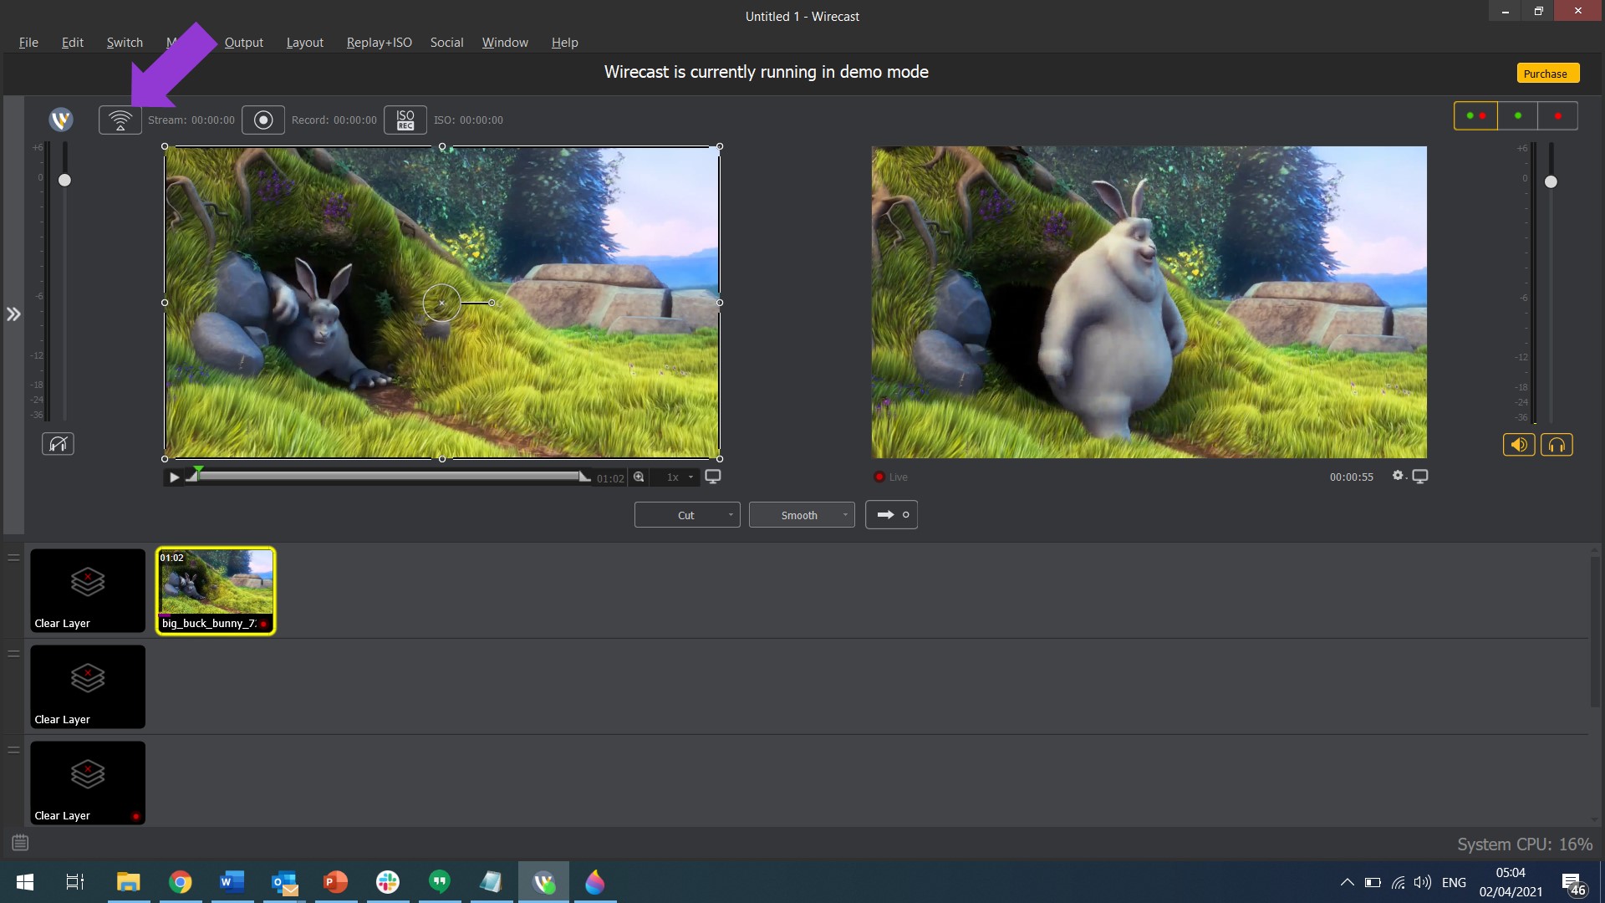Click the preview playback scrubber bar
The width and height of the screenshot is (1605, 903).
389,476
